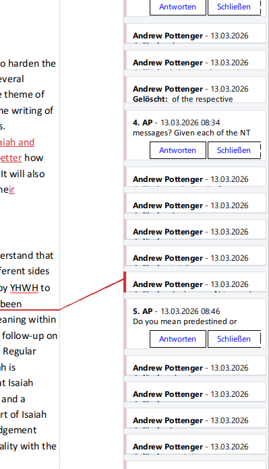Click the document text 'eaning within'

pos(28,319)
